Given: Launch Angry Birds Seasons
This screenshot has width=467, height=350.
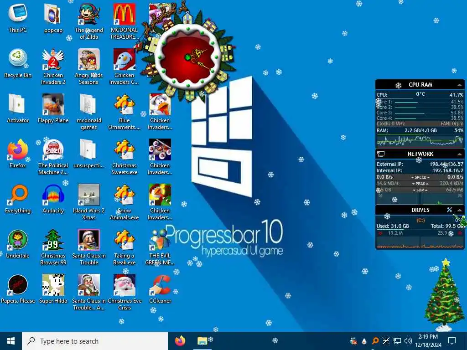Looking at the screenshot, I should [89, 67].
